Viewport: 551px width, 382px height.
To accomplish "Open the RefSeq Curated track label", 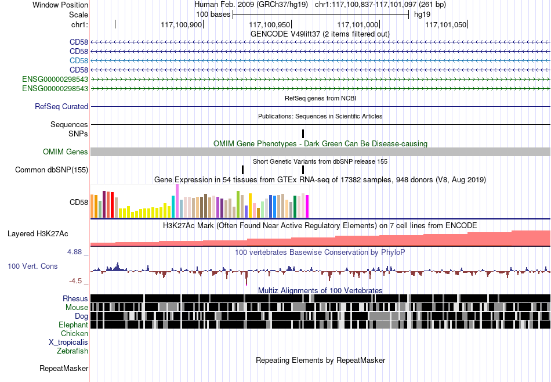I will [x=61, y=106].
